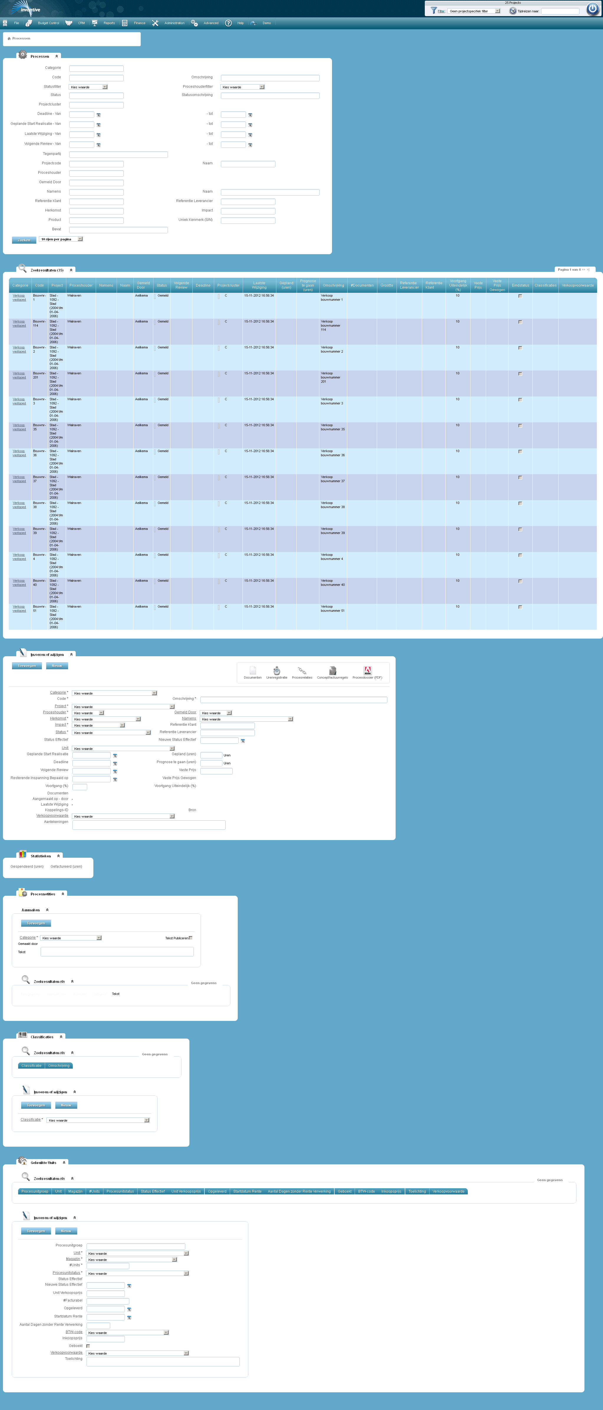Open calendar for Startdatum Rente field
The width and height of the screenshot is (603, 1410).
click(x=129, y=1318)
